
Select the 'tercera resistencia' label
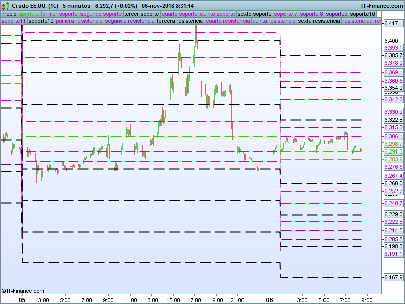point(180,21)
